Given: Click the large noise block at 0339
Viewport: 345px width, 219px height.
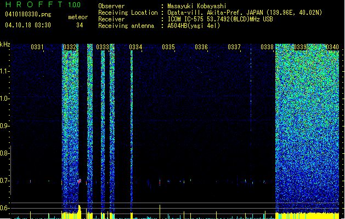Looking at the screenshot, I should coord(307,128).
